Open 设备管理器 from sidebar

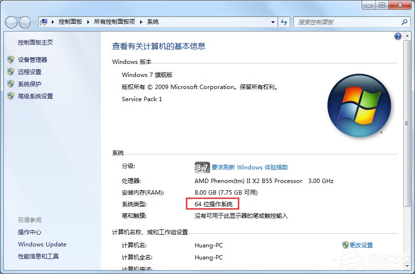pos(33,60)
